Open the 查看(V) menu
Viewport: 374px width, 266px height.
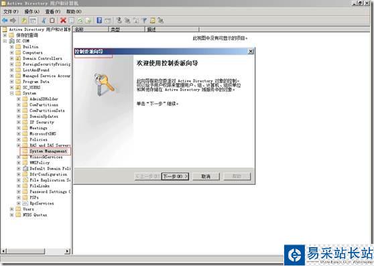tap(53, 11)
